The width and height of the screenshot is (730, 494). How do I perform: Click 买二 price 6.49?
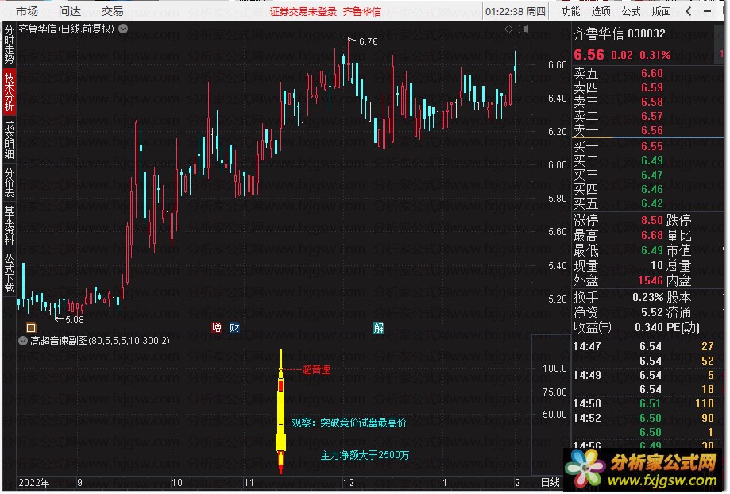(x=652, y=160)
